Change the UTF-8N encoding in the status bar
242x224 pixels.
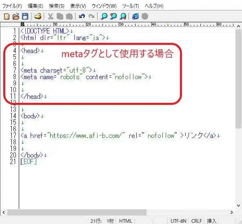[178, 221]
